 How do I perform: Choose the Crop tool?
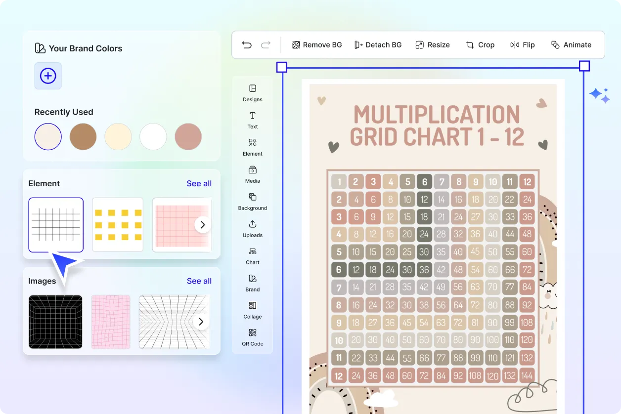480,45
